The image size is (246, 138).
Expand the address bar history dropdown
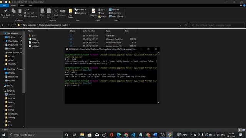[180, 25]
